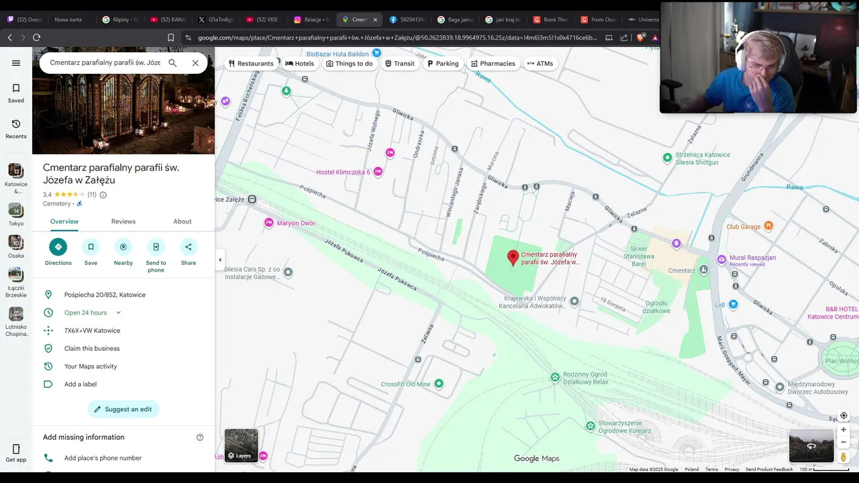Click the Nearby icon button
The height and width of the screenshot is (483, 859).
pos(123,247)
